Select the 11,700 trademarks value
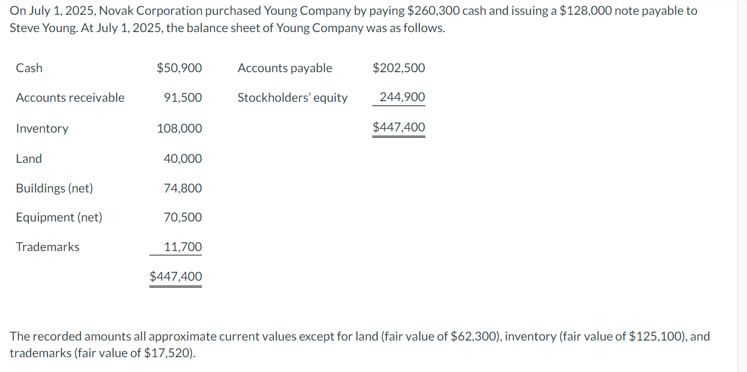 click(x=183, y=247)
